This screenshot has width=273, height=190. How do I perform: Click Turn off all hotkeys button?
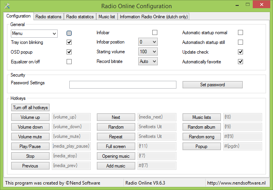(x=30, y=108)
